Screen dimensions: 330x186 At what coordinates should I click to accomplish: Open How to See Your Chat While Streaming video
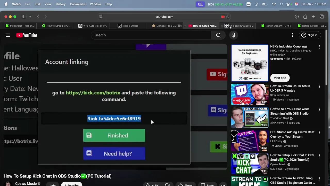coord(250,117)
